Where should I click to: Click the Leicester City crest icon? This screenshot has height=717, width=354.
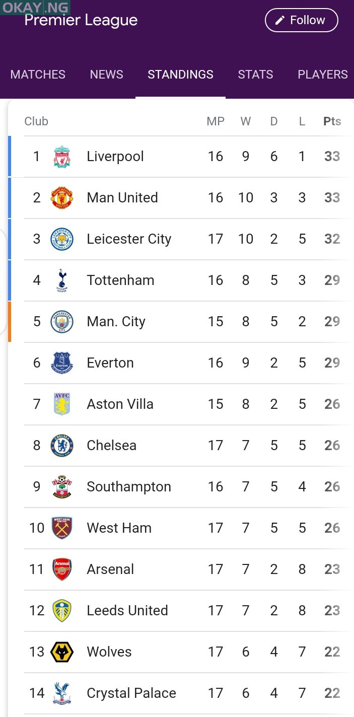point(62,239)
